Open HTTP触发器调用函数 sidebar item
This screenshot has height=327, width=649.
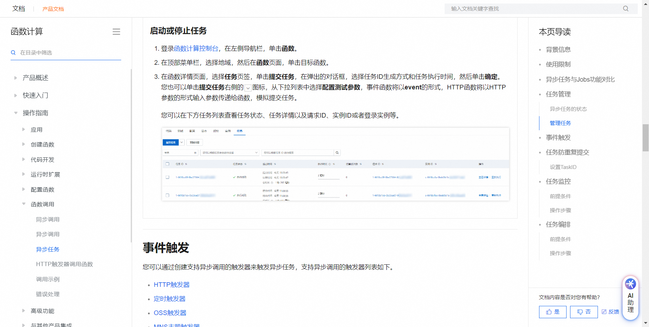click(64, 264)
